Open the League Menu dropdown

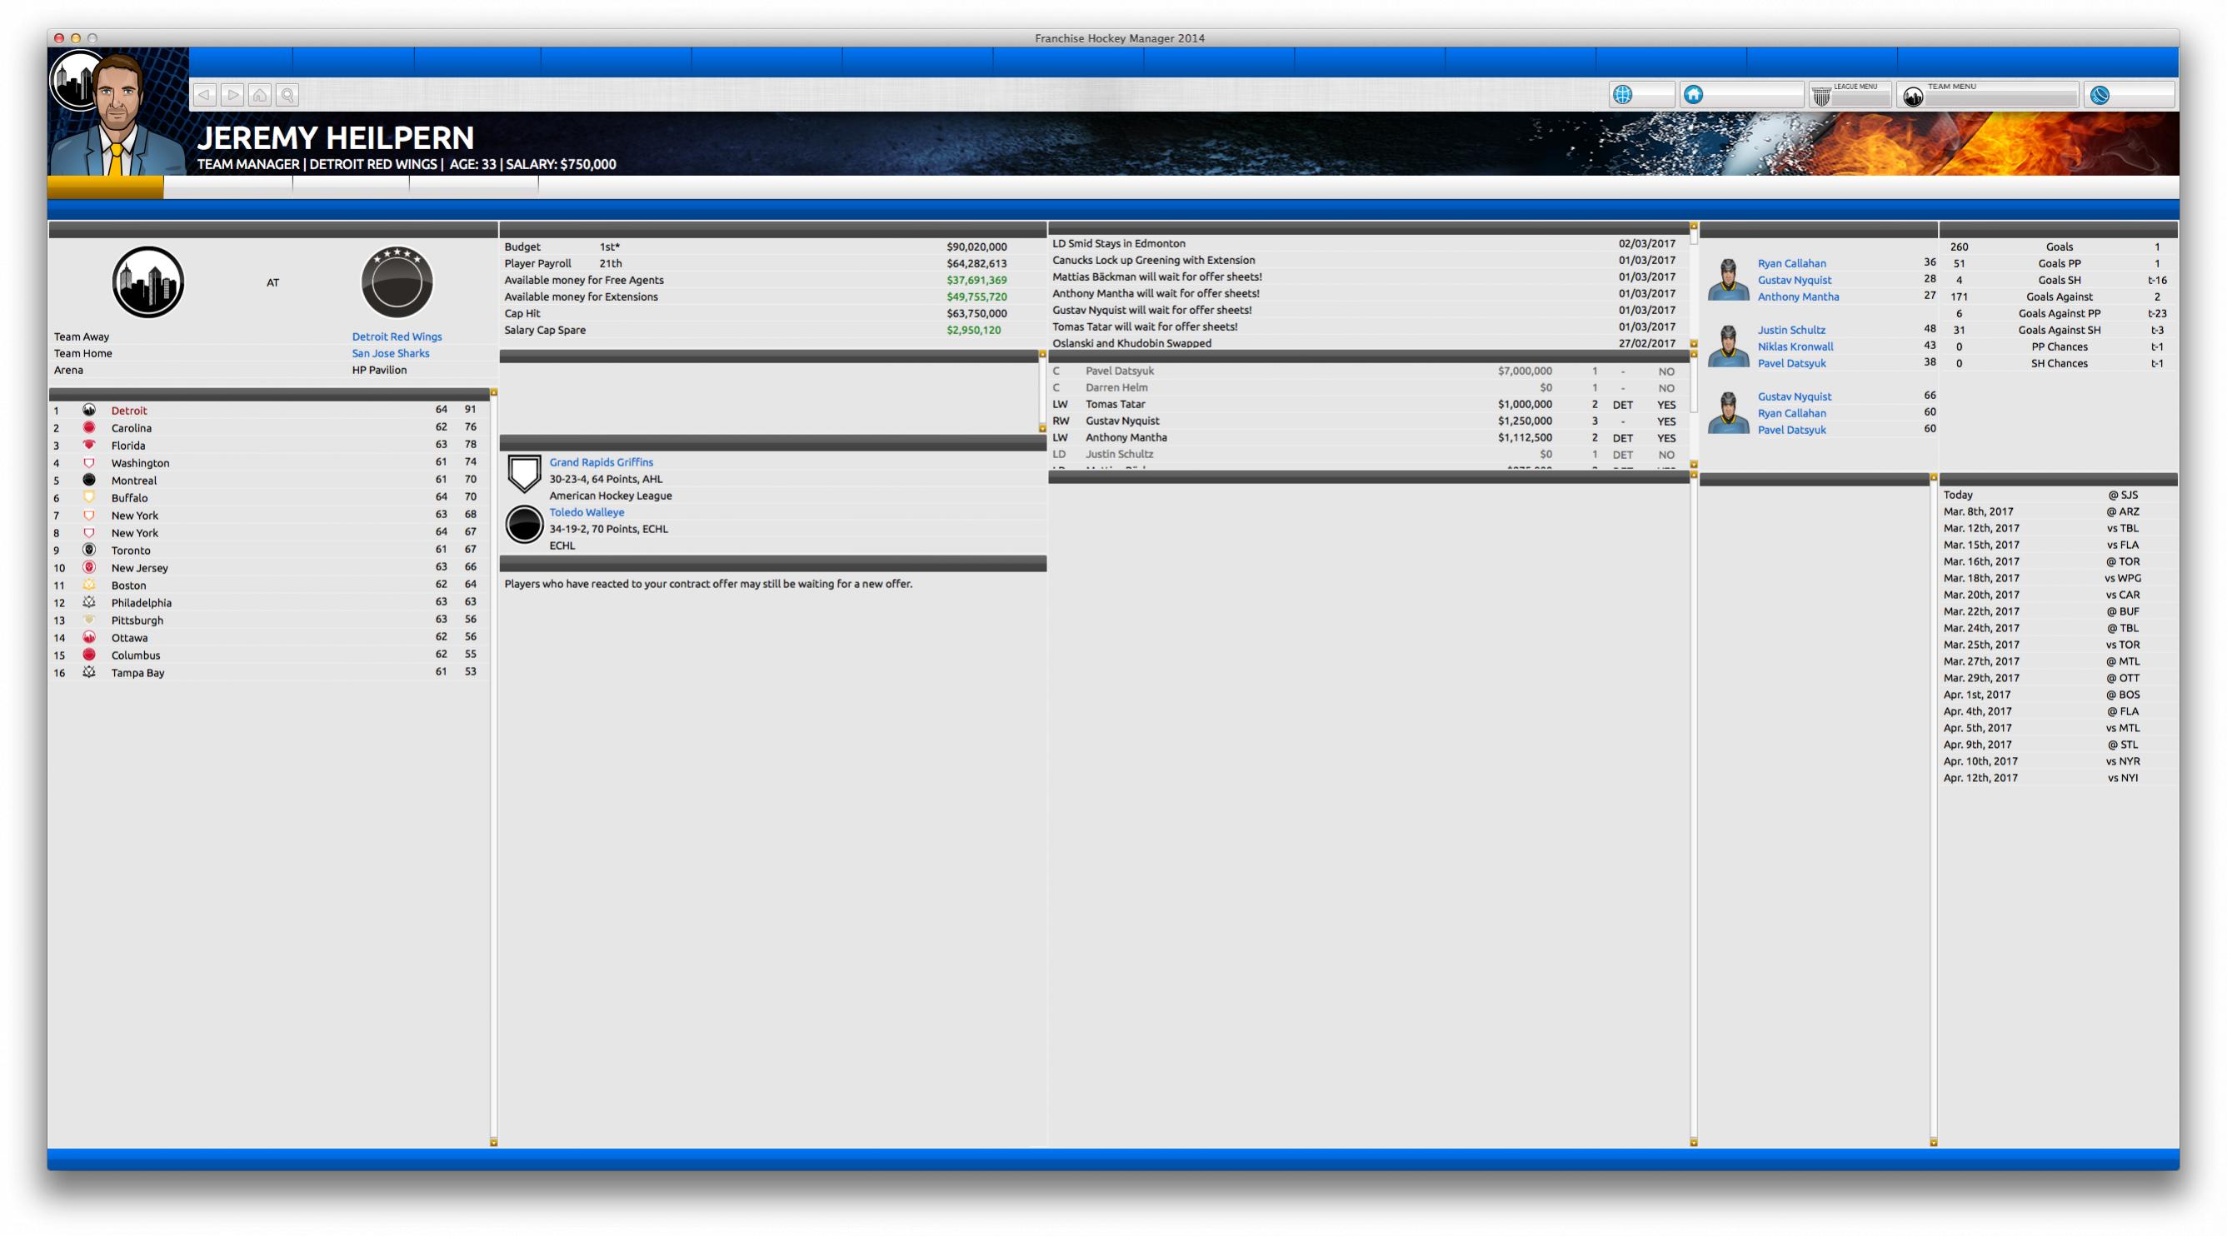pos(1851,95)
